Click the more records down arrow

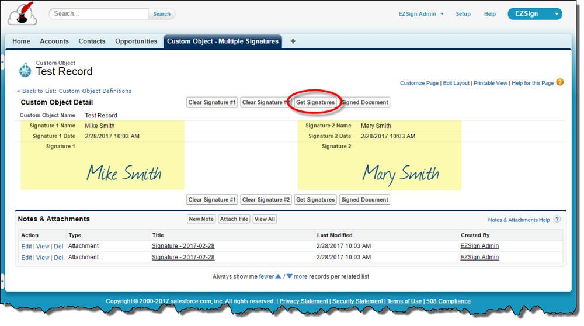(289, 276)
